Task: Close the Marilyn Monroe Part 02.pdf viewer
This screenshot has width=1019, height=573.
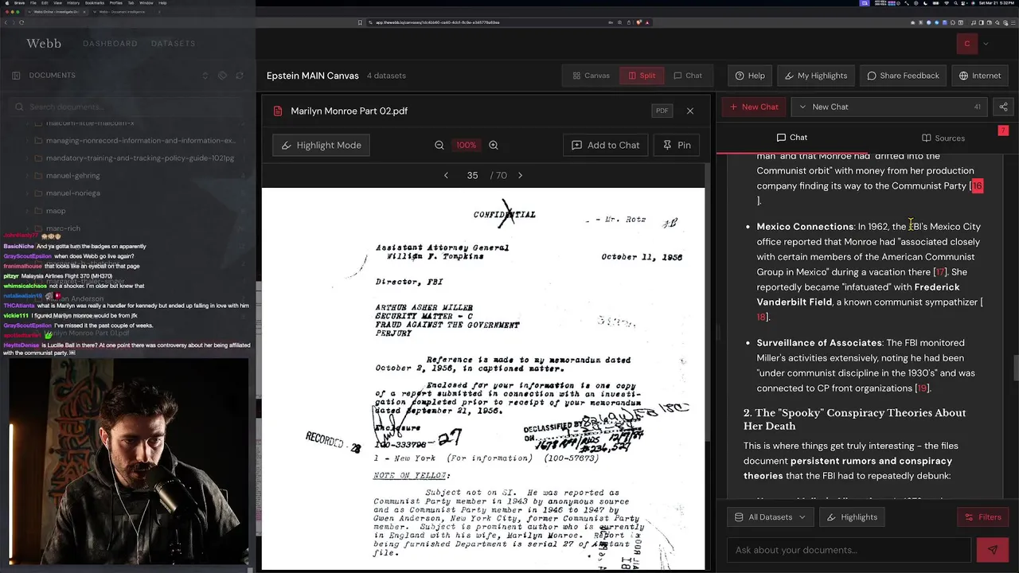Action: click(690, 111)
